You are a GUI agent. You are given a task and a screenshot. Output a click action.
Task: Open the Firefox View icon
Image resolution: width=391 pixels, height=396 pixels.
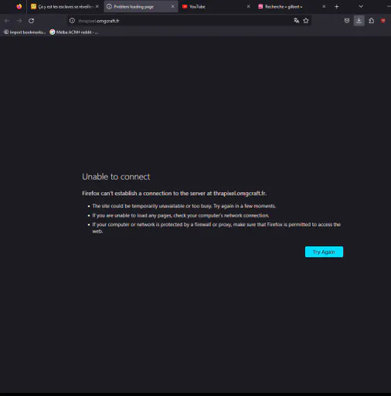19,7
